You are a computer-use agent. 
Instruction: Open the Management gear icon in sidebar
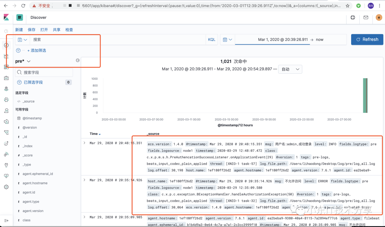tap(6, 187)
